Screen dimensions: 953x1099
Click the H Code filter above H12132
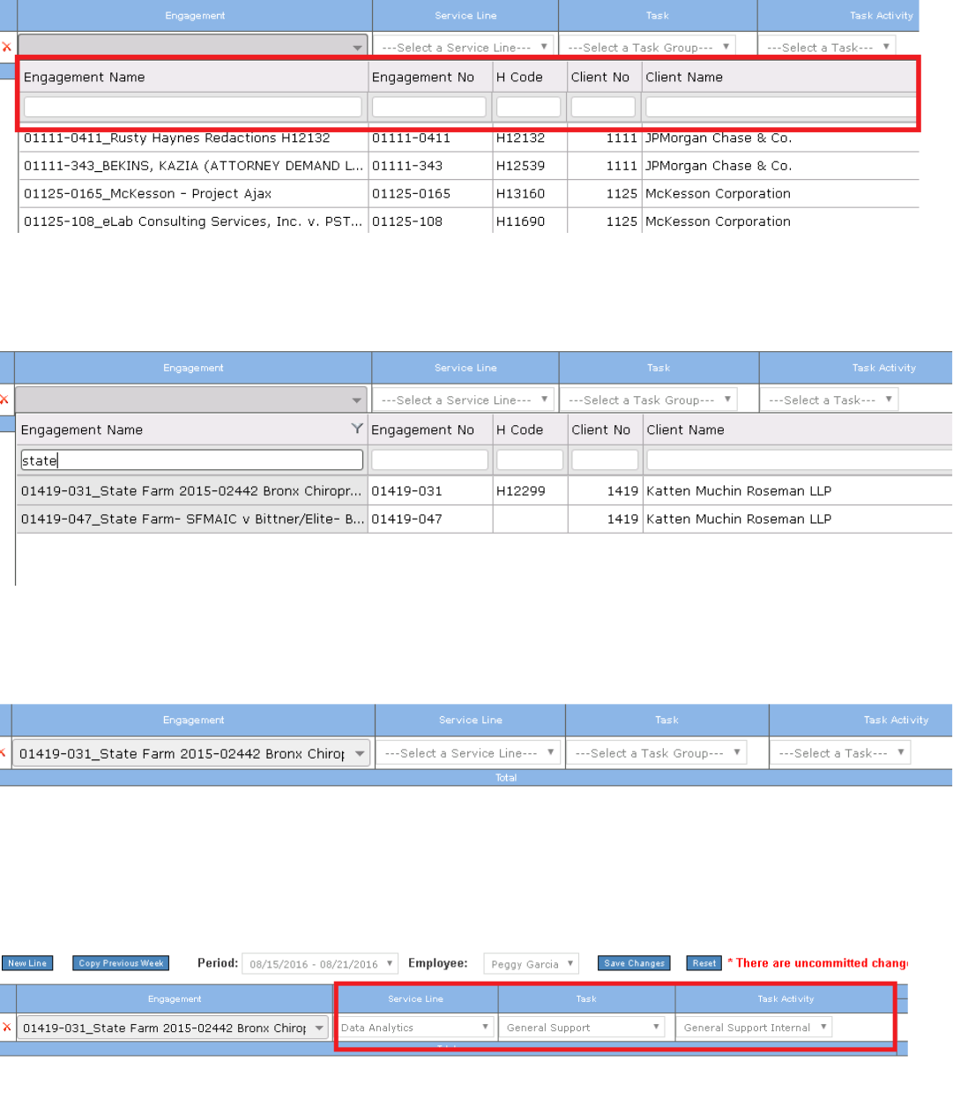pyautogui.click(x=528, y=107)
